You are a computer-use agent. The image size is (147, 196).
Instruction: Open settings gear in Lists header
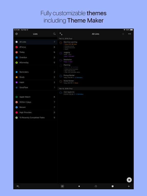pos(17,34)
